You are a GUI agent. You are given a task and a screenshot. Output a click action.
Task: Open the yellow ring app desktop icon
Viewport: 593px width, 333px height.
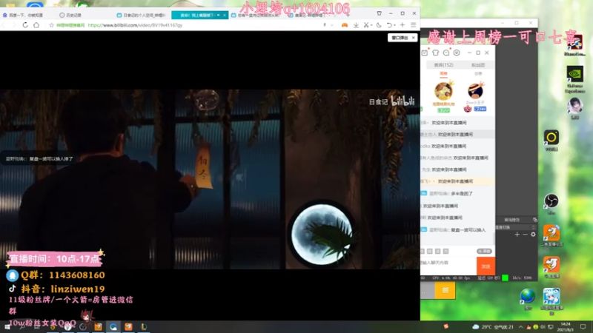(551, 140)
